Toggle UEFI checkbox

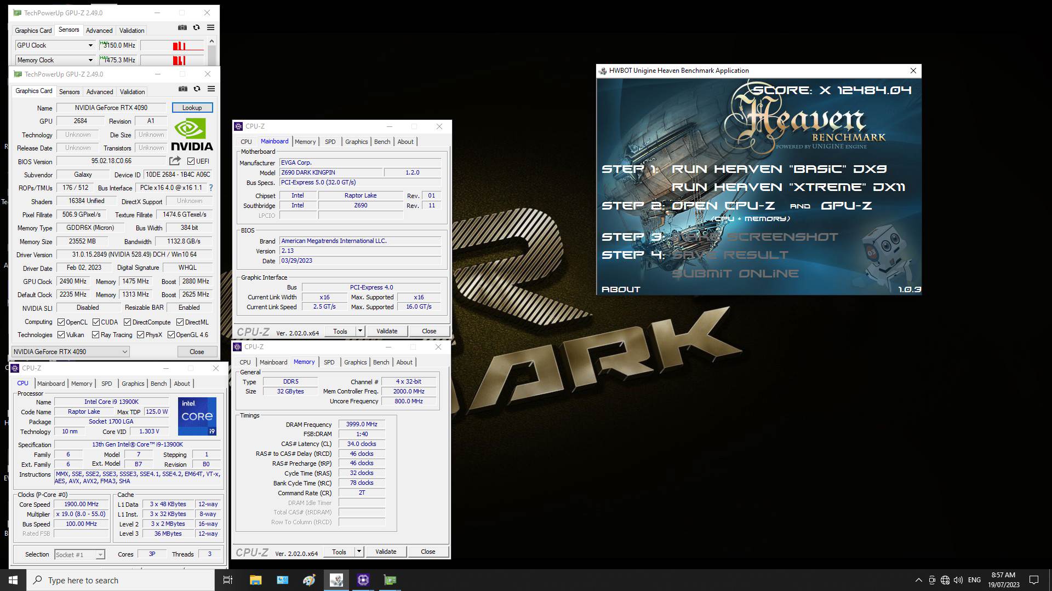tap(191, 161)
